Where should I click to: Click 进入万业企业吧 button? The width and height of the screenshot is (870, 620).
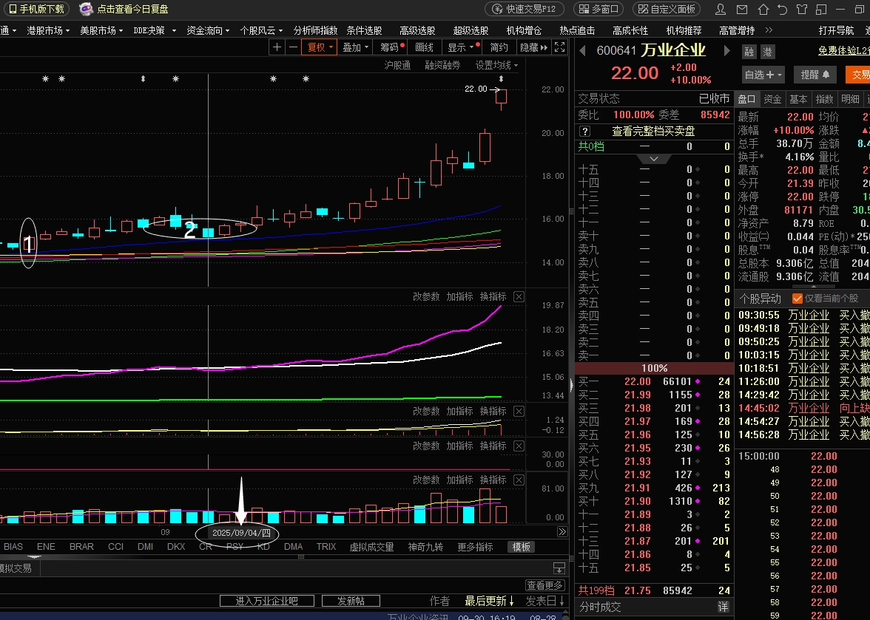[267, 601]
